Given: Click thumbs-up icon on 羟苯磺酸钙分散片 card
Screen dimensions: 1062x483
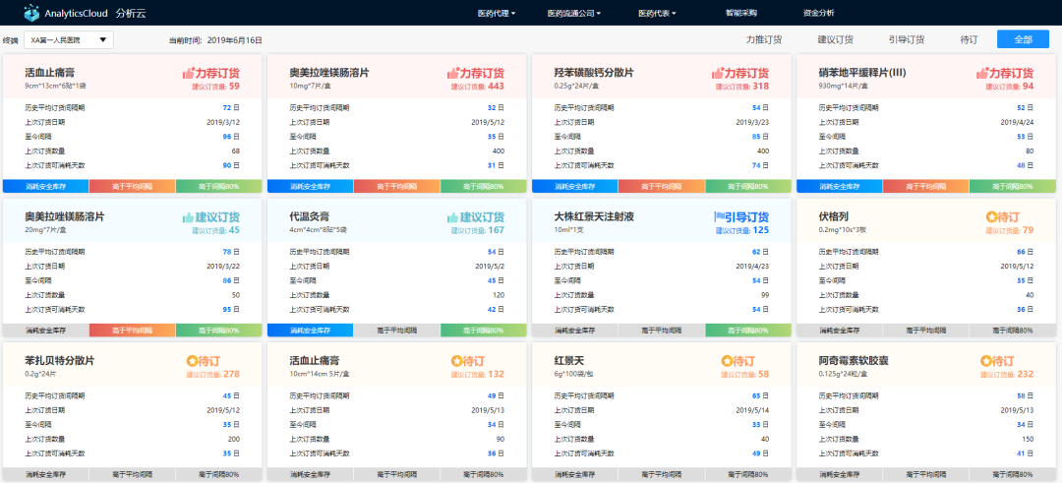Looking at the screenshot, I should [720, 74].
